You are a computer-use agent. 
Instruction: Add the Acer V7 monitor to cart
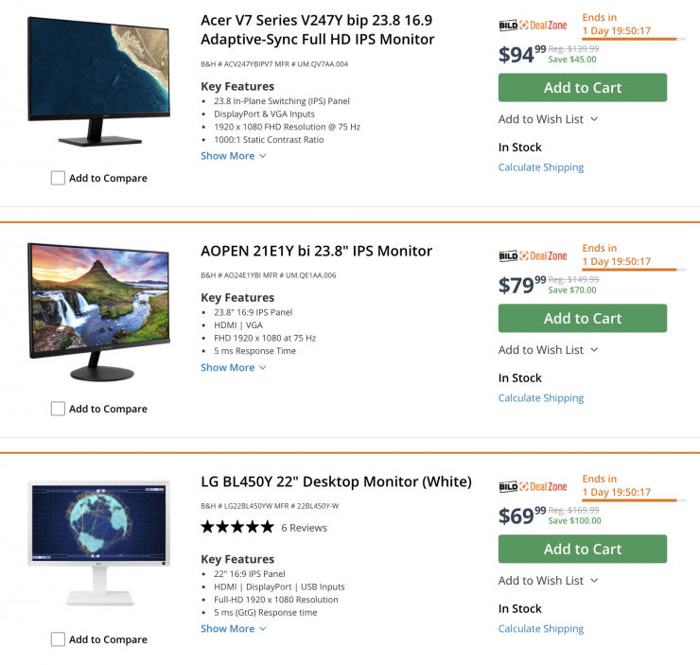[583, 88]
